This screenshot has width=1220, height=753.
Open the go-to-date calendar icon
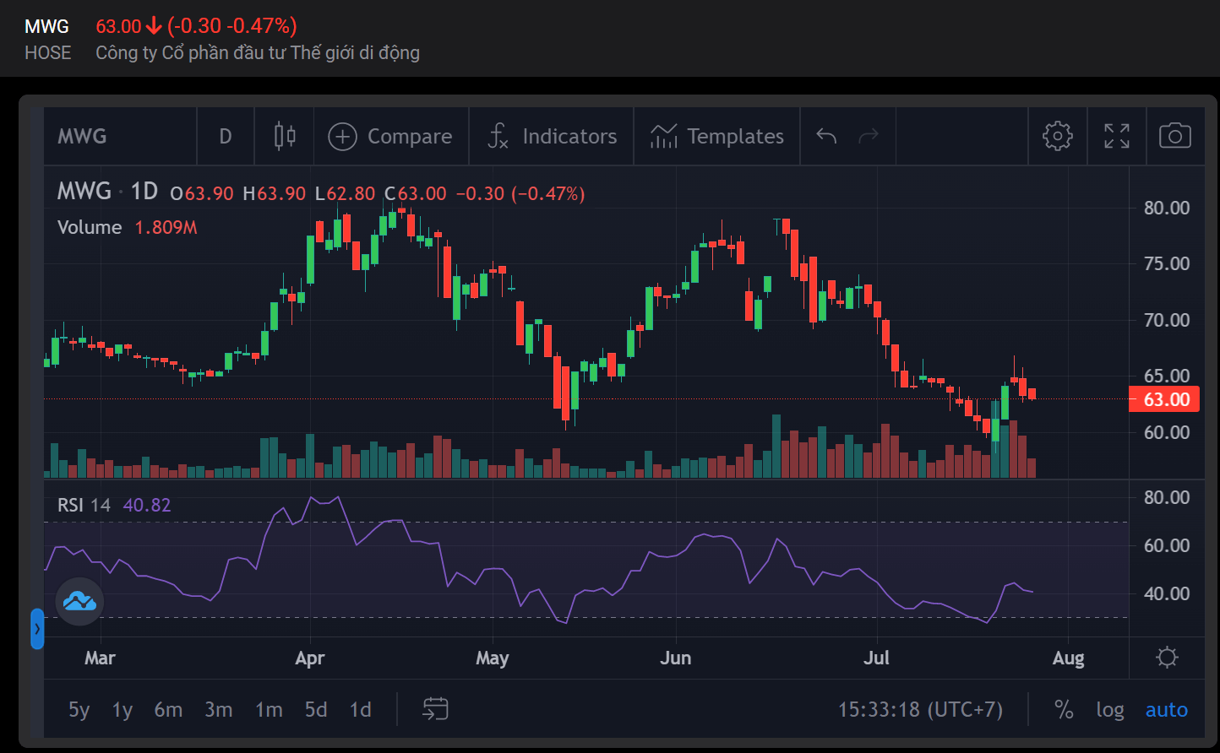[435, 709]
